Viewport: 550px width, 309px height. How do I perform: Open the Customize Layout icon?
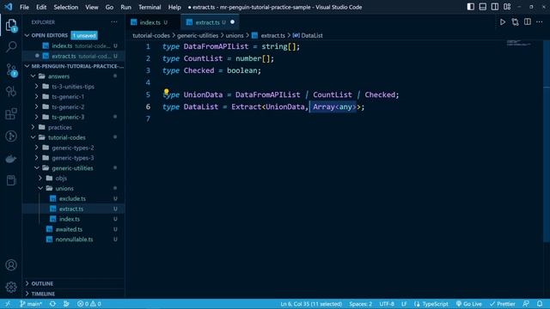(x=507, y=7)
